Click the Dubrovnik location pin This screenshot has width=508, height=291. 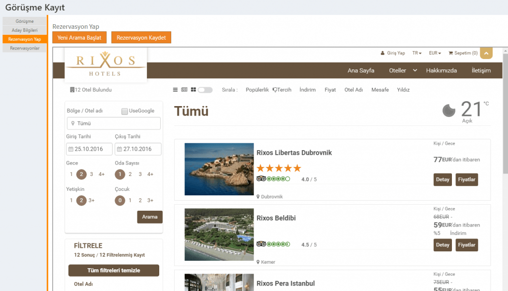tap(258, 197)
